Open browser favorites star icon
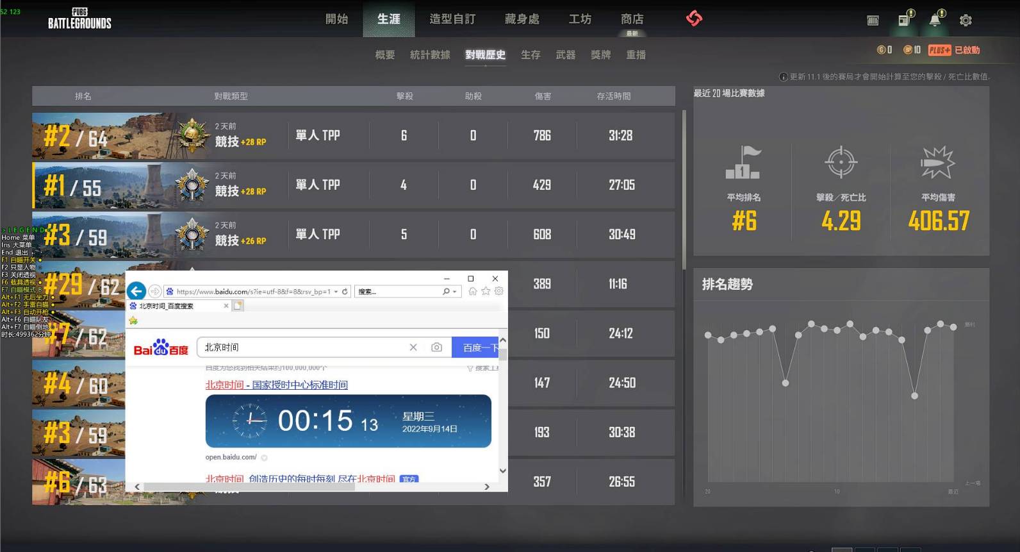The height and width of the screenshot is (552, 1020). 486,291
